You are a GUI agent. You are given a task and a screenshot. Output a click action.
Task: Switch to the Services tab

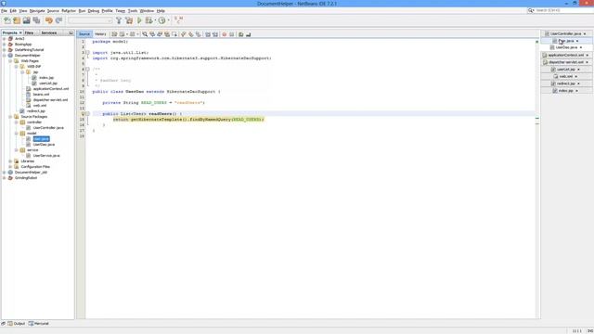[49, 33]
